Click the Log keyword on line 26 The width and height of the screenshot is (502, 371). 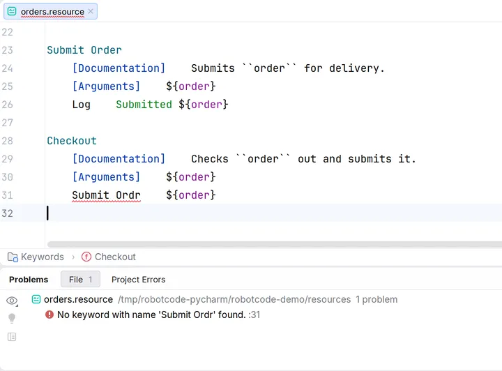[81, 105]
